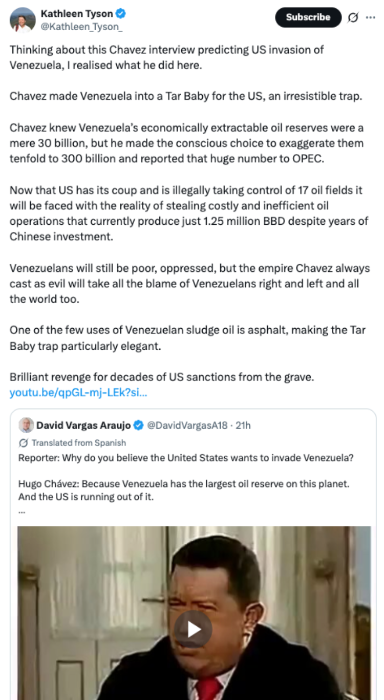The image size is (384, 700).
Task: Play the Chavez interview video
Action: click(193, 629)
